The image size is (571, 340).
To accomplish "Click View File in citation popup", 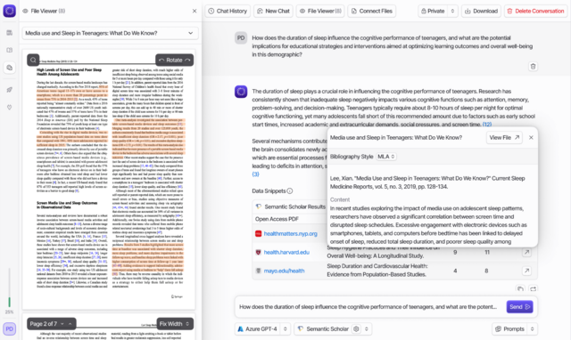I will click(504, 137).
